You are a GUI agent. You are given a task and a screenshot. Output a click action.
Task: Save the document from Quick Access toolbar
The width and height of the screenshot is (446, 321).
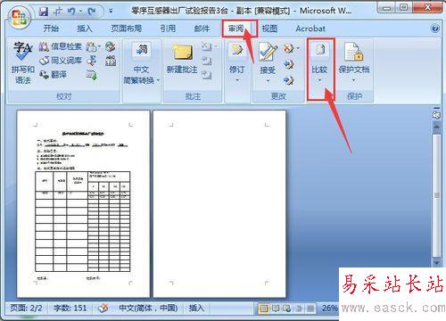coord(44,12)
